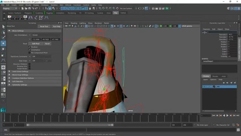The height and width of the screenshot is (136, 241).
Task: Jump to start of playback range
Action: pyautogui.click(x=214, y=116)
